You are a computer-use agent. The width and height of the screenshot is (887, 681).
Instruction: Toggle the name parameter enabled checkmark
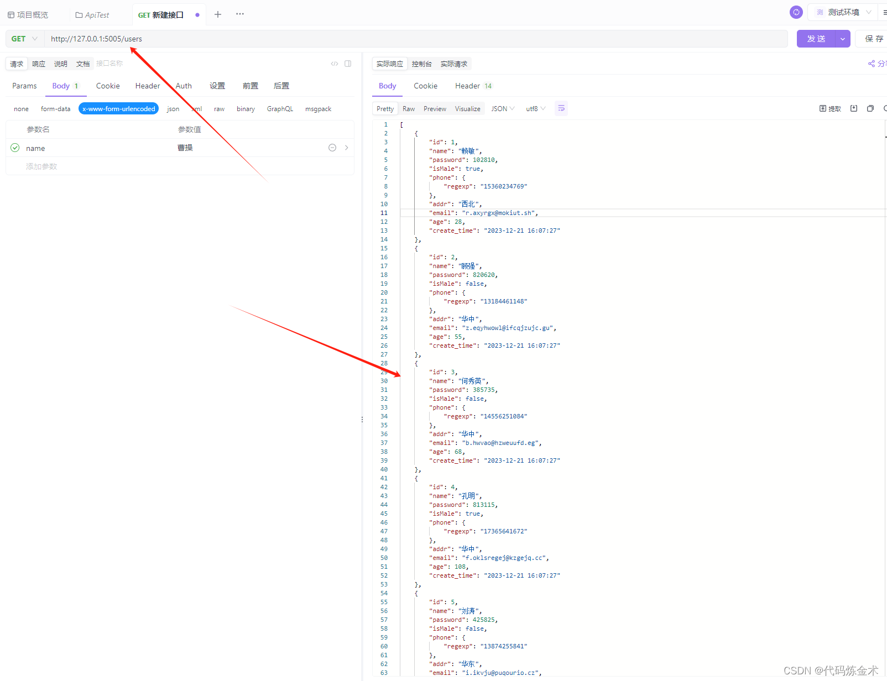point(15,148)
